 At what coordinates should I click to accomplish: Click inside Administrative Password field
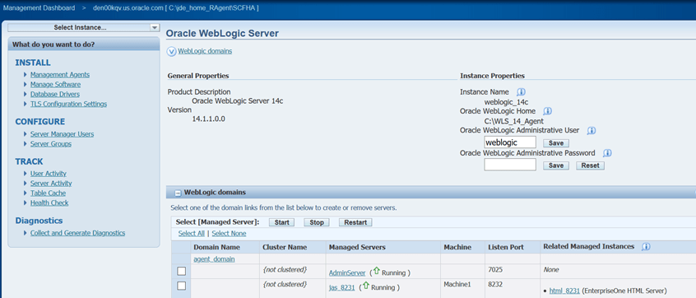[510, 165]
